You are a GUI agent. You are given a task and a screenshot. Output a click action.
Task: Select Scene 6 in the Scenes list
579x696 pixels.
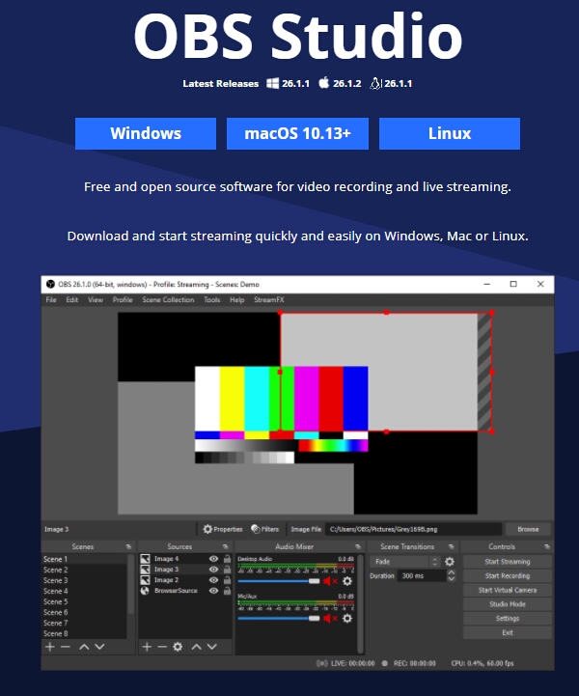(84, 612)
